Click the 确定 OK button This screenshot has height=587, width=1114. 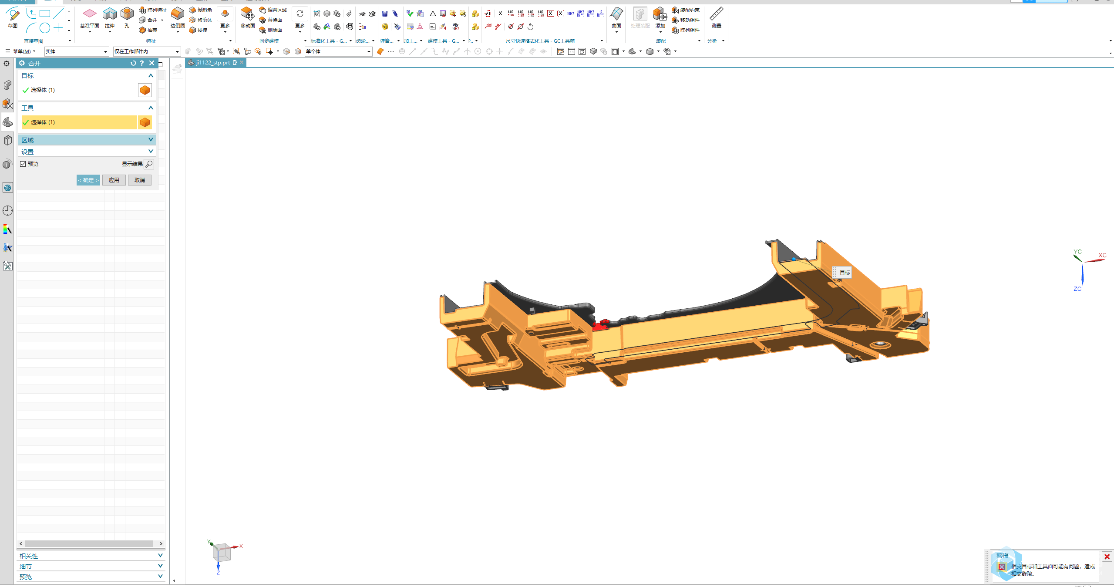[x=88, y=180]
